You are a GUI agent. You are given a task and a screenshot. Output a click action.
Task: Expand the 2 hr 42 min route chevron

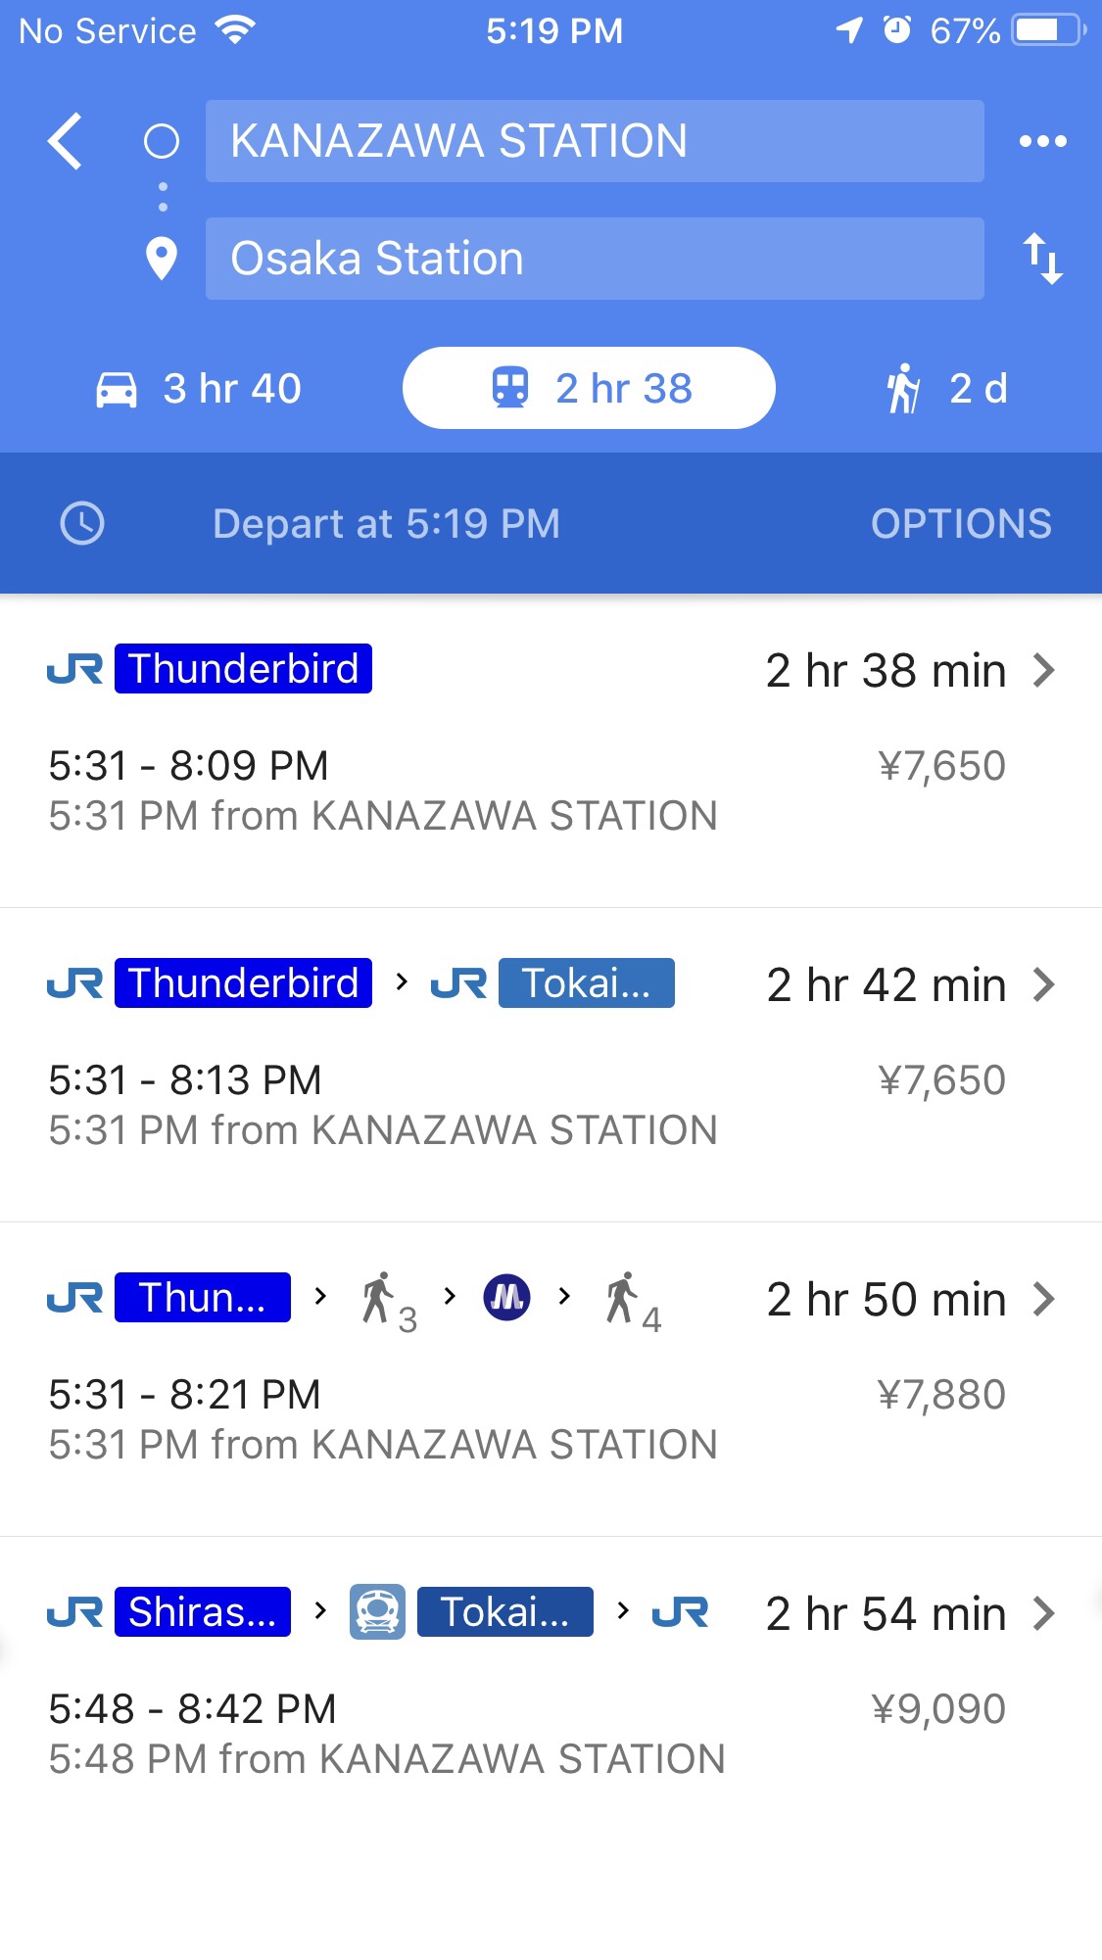tap(1044, 984)
